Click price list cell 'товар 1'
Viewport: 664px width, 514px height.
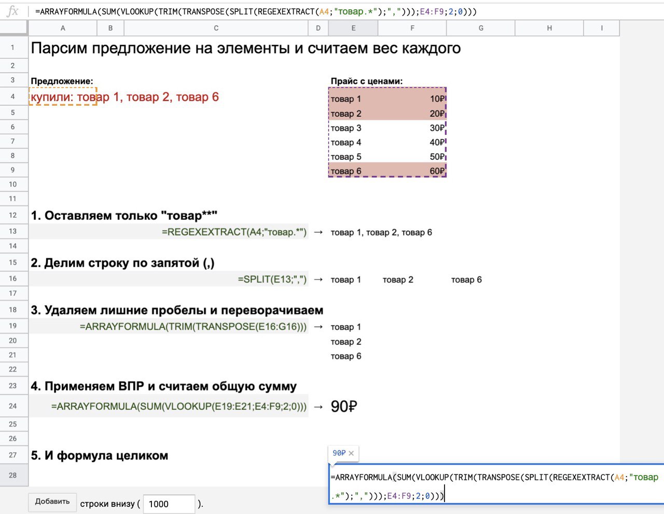[x=346, y=99]
